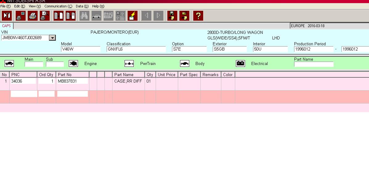Click the Model field V46W
The height and width of the screenshot is (183, 369).
point(80,49)
